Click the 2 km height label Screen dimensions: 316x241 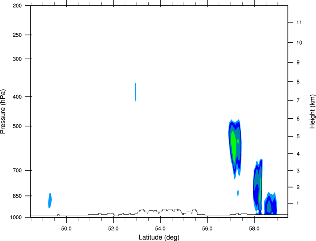pos(298,187)
